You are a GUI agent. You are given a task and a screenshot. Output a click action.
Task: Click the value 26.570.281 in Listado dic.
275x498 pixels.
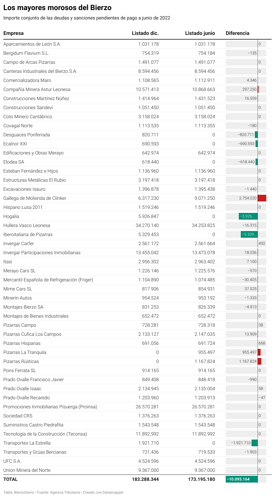147,407
